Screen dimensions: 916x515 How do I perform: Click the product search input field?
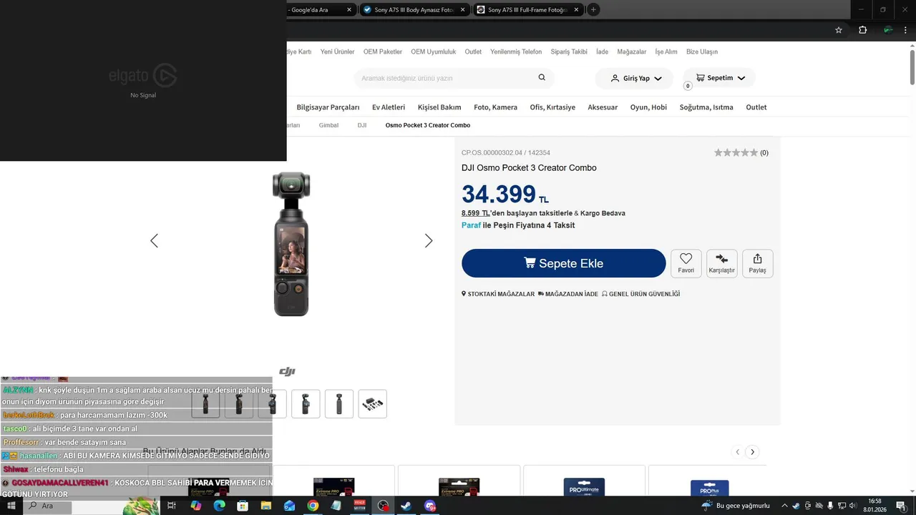(x=447, y=78)
